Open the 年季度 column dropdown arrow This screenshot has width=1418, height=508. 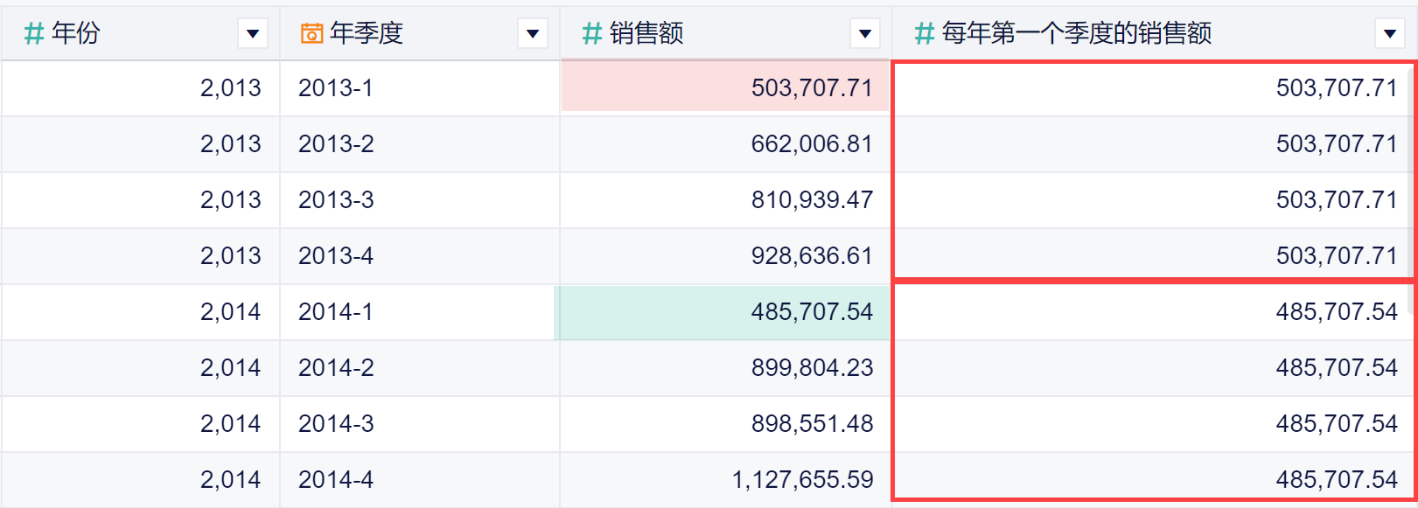(x=533, y=34)
